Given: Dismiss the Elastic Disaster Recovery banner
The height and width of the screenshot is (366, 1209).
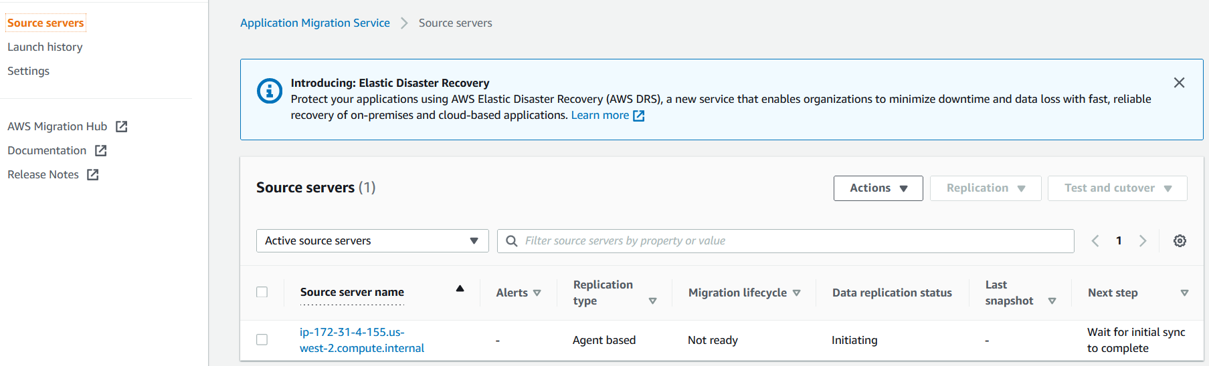Looking at the screenshot, I should [x=1179, y=83].
